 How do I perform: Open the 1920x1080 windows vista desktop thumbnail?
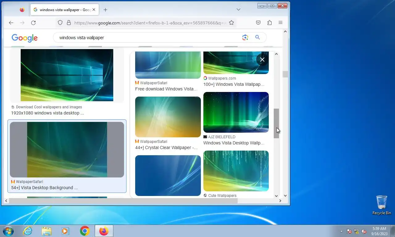[x=67, y=75]
